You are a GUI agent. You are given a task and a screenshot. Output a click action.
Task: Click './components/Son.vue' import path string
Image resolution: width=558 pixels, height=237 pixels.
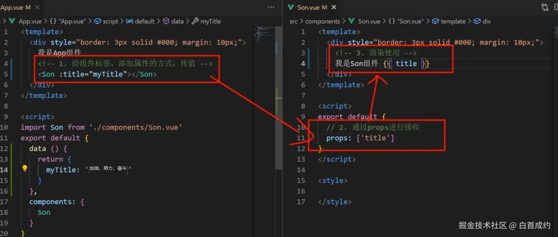point(136,127)
